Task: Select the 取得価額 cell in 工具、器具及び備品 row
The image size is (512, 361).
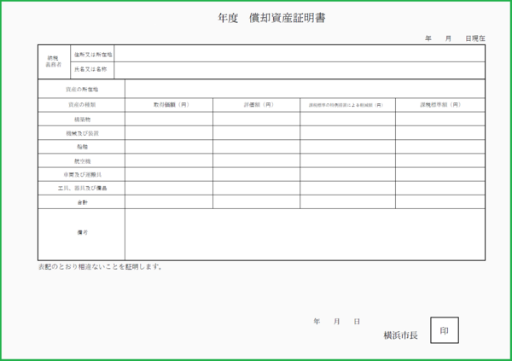Action: click(x=169, y=188)
